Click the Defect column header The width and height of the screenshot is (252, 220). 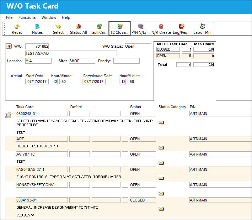click(x=76, y=107)
